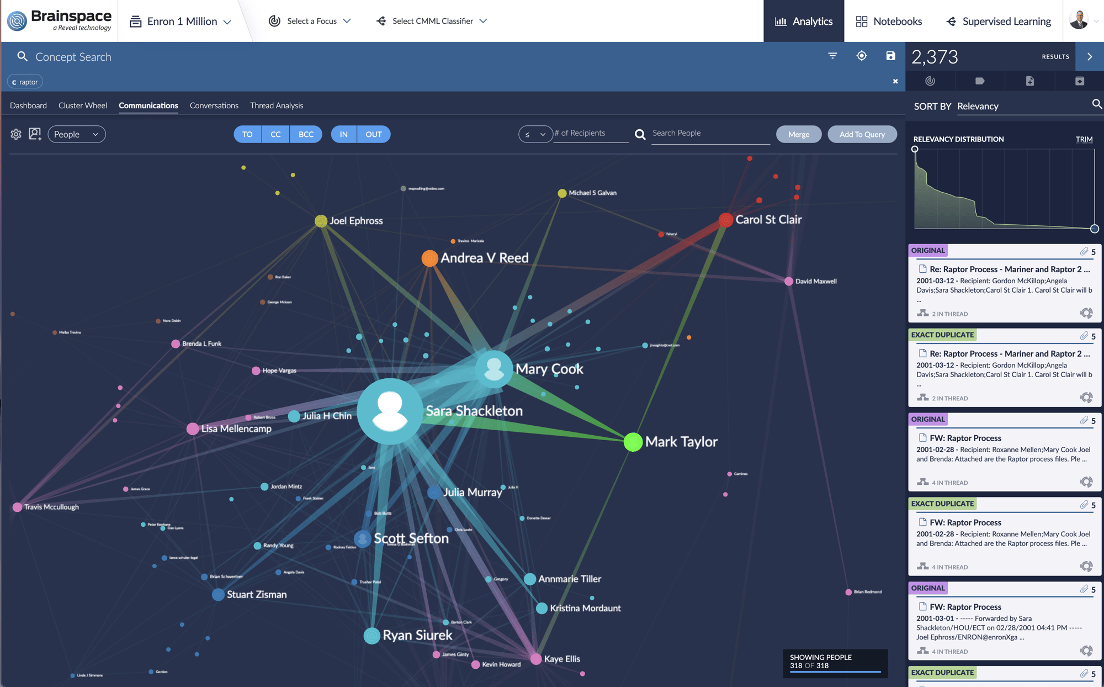The width and height of the screenshot is (1104, 687).
Task: Open the Conversations tab
Action: 214,105
